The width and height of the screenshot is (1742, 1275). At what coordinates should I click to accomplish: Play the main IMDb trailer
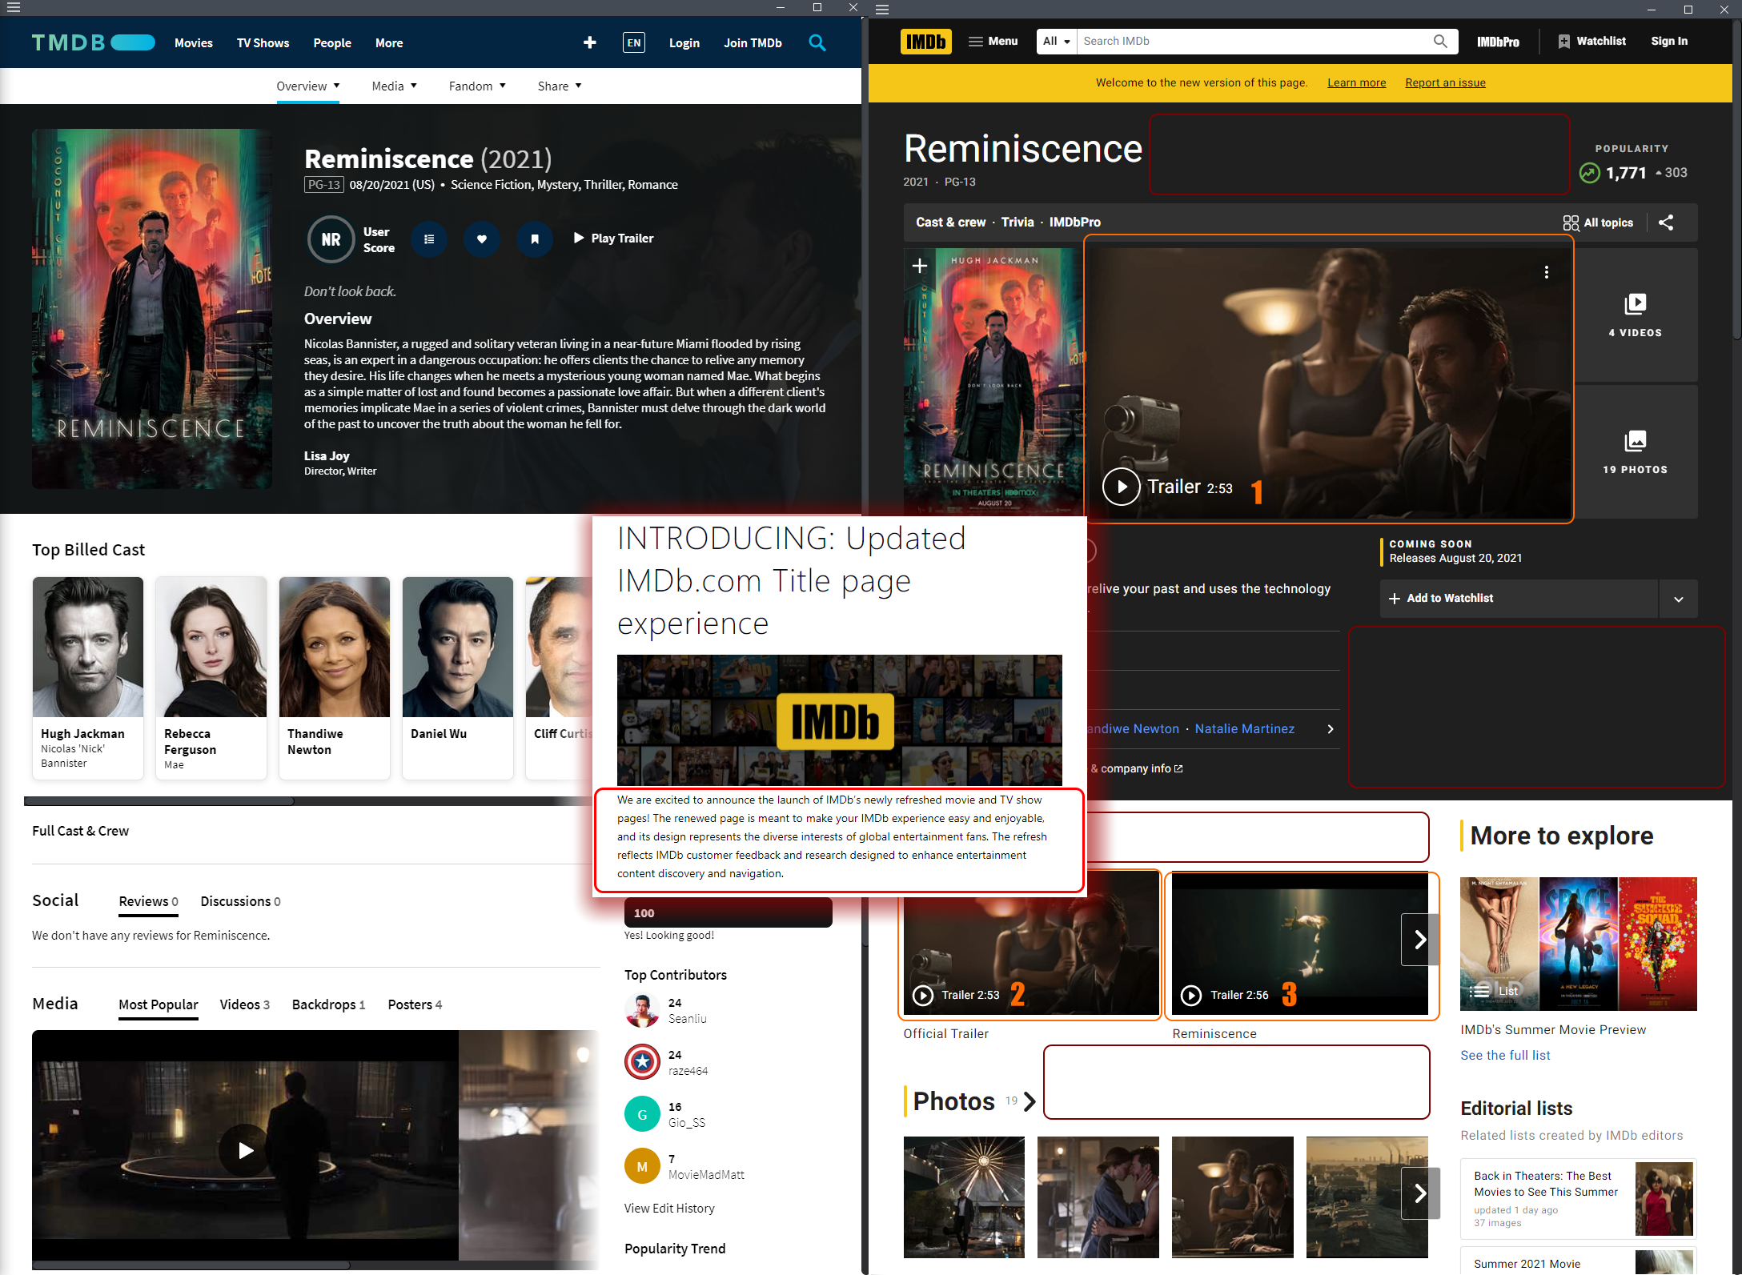[1121, 487]
